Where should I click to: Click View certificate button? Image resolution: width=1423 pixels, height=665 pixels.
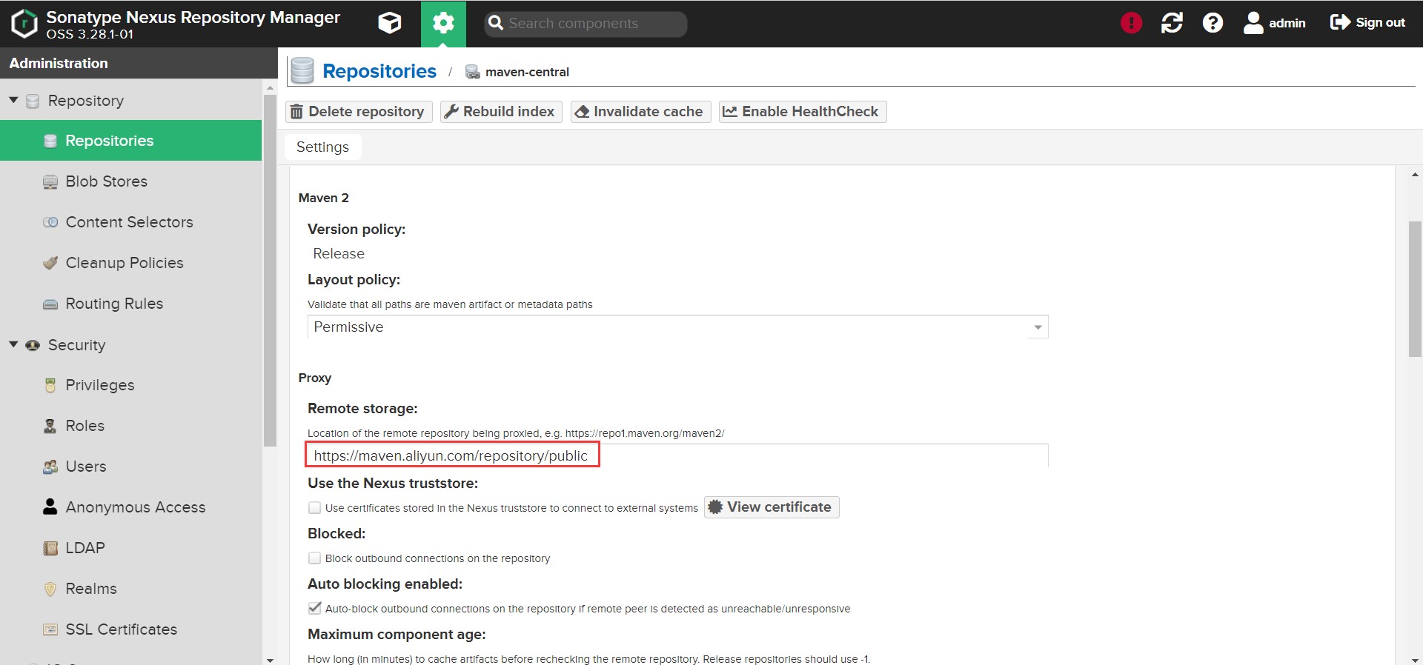click(x=771, y=507)
